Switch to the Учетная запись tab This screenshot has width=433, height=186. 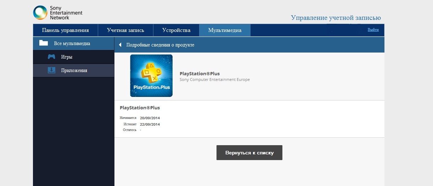(x=125, y=30)
